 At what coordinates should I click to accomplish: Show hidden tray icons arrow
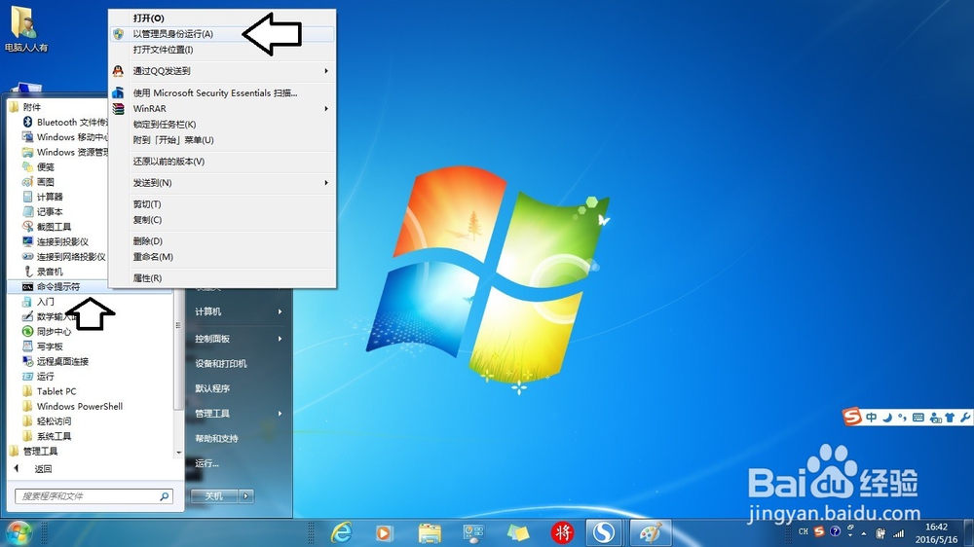863,533
